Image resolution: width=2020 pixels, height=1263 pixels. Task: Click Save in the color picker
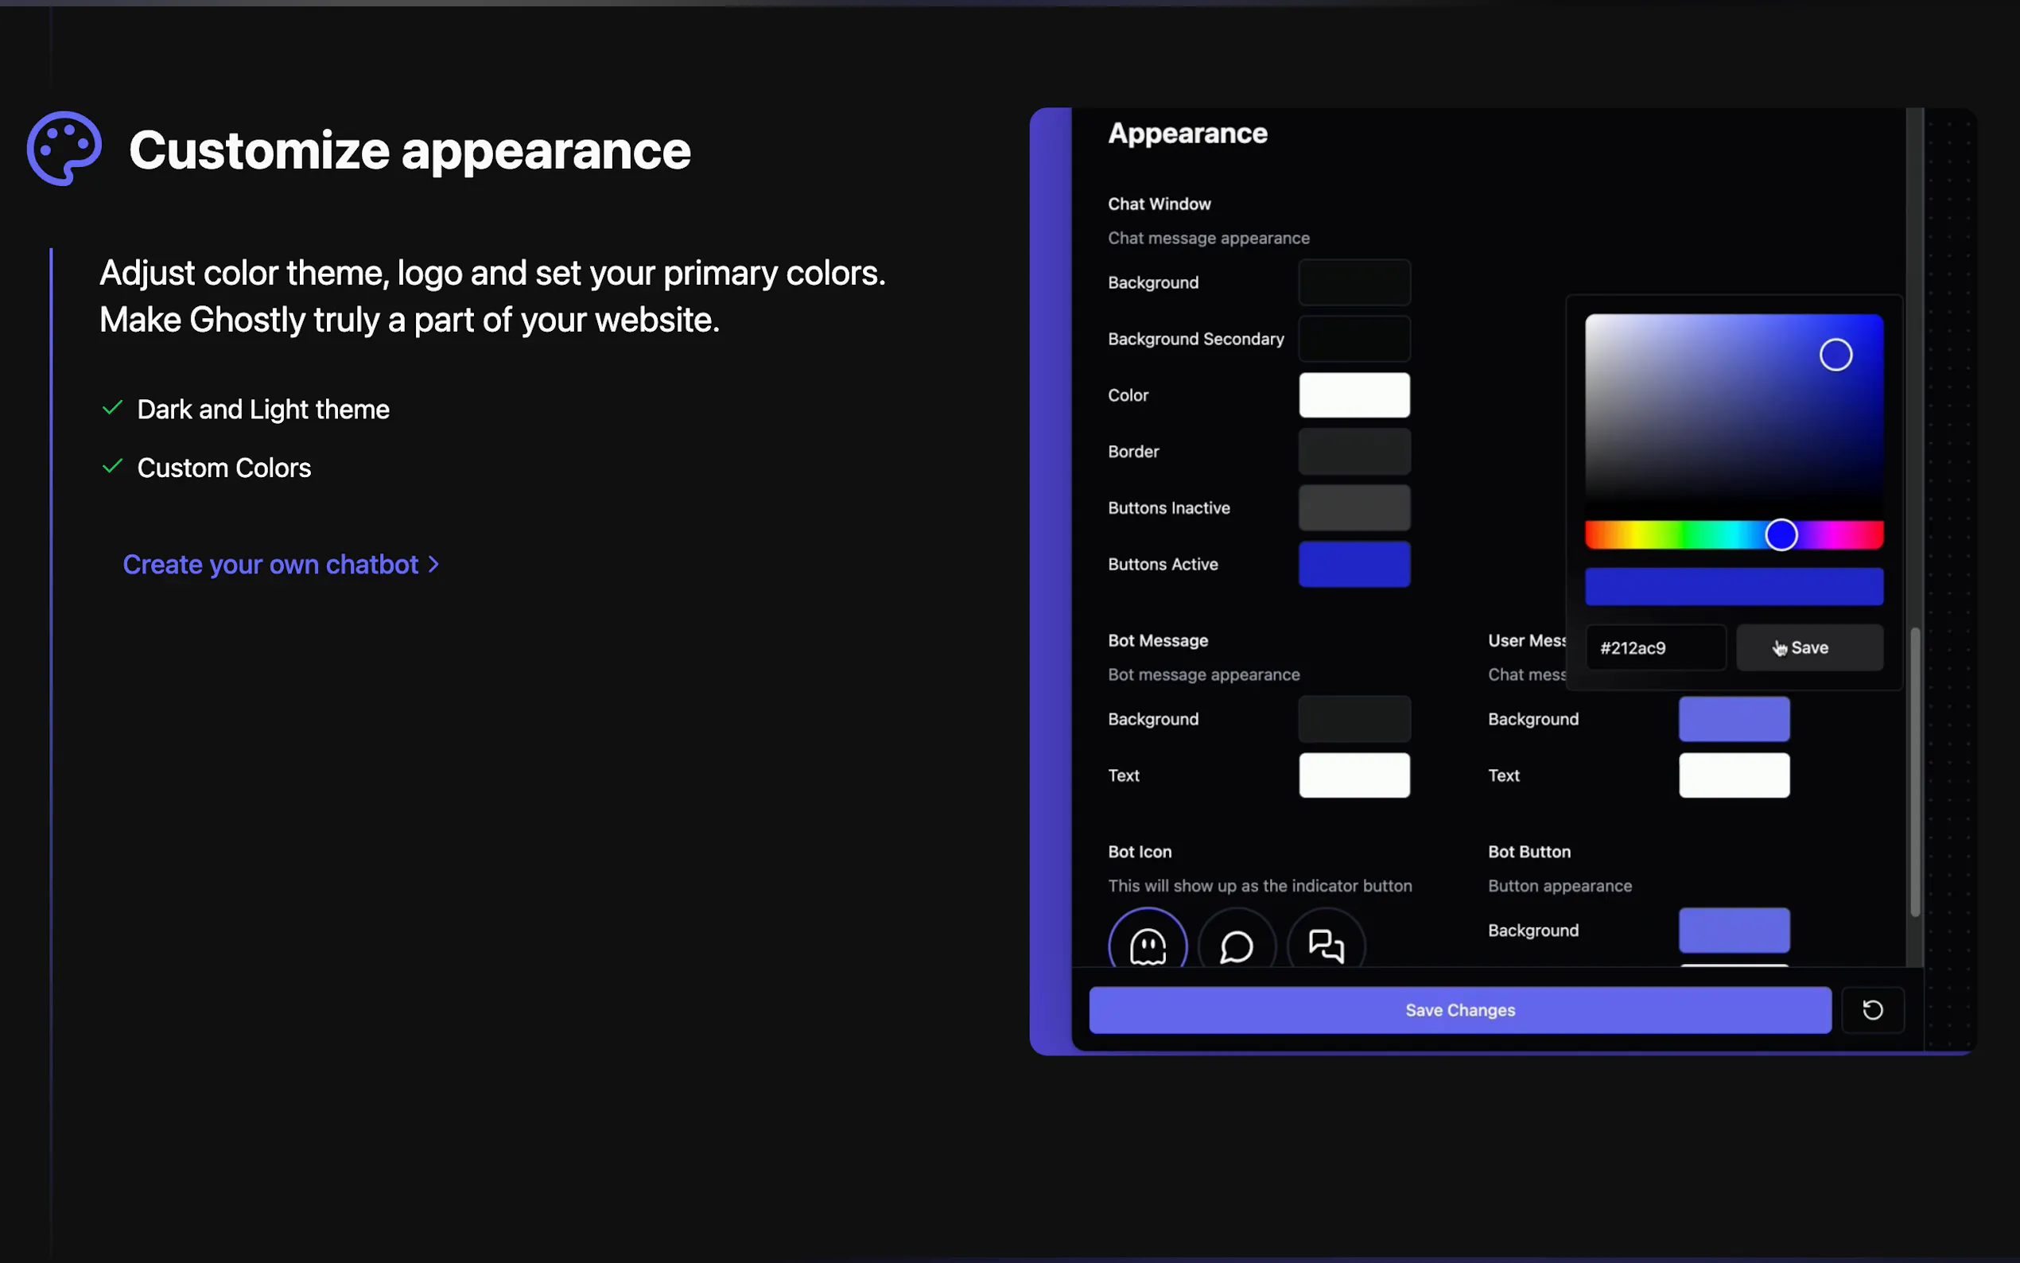point(1808,647)
